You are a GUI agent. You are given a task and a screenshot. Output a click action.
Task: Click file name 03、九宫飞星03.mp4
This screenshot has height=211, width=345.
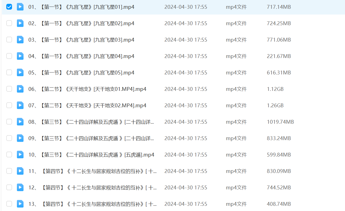pos(81,40)
